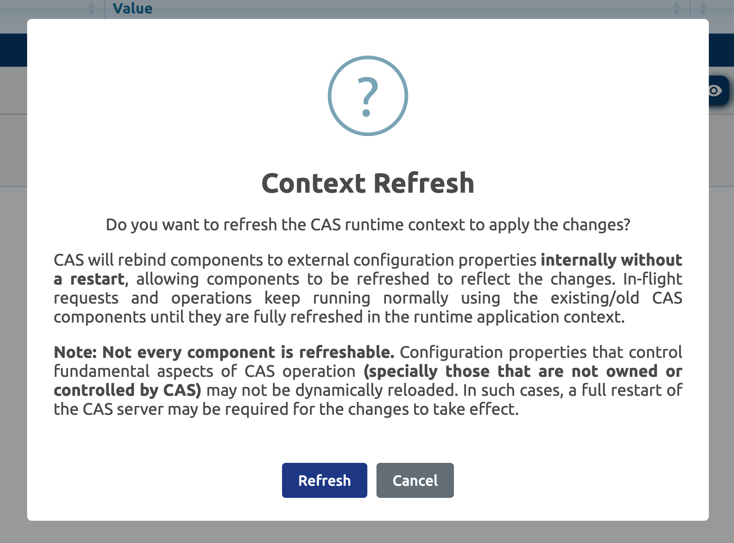The image size is (734, 543).
Task: Click the "Context Refresh" dialog heading
Action: click(368, 183)
